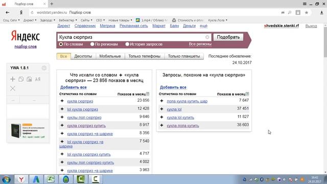327x184 pixels.
Task: Add 'куклы лол сюрприз купить' via plus
Action: pyautogui.click(x=62, y=162)
